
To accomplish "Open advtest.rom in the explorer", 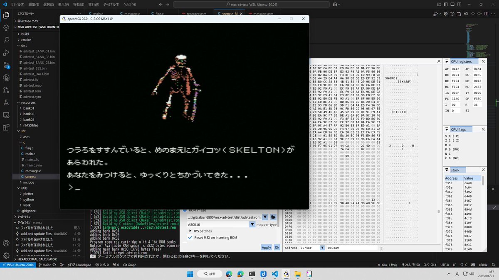I will pos(32,91).
